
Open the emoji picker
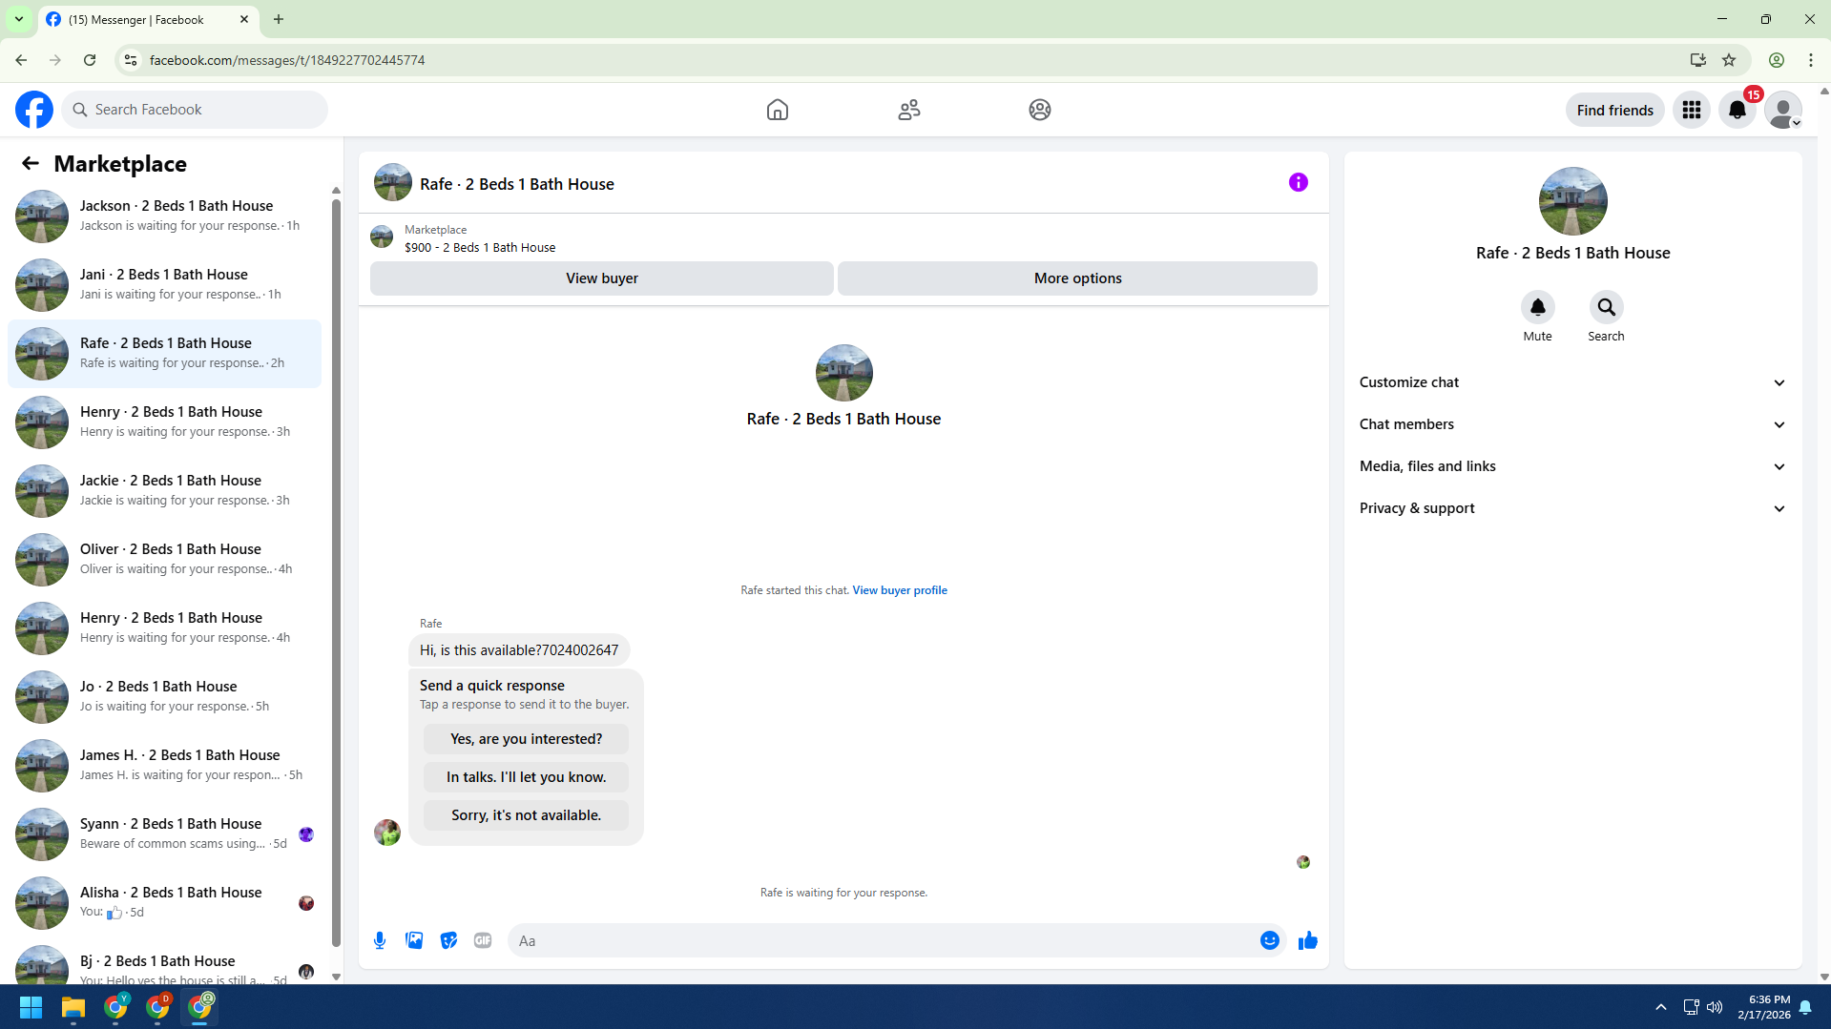point(1270,940)
